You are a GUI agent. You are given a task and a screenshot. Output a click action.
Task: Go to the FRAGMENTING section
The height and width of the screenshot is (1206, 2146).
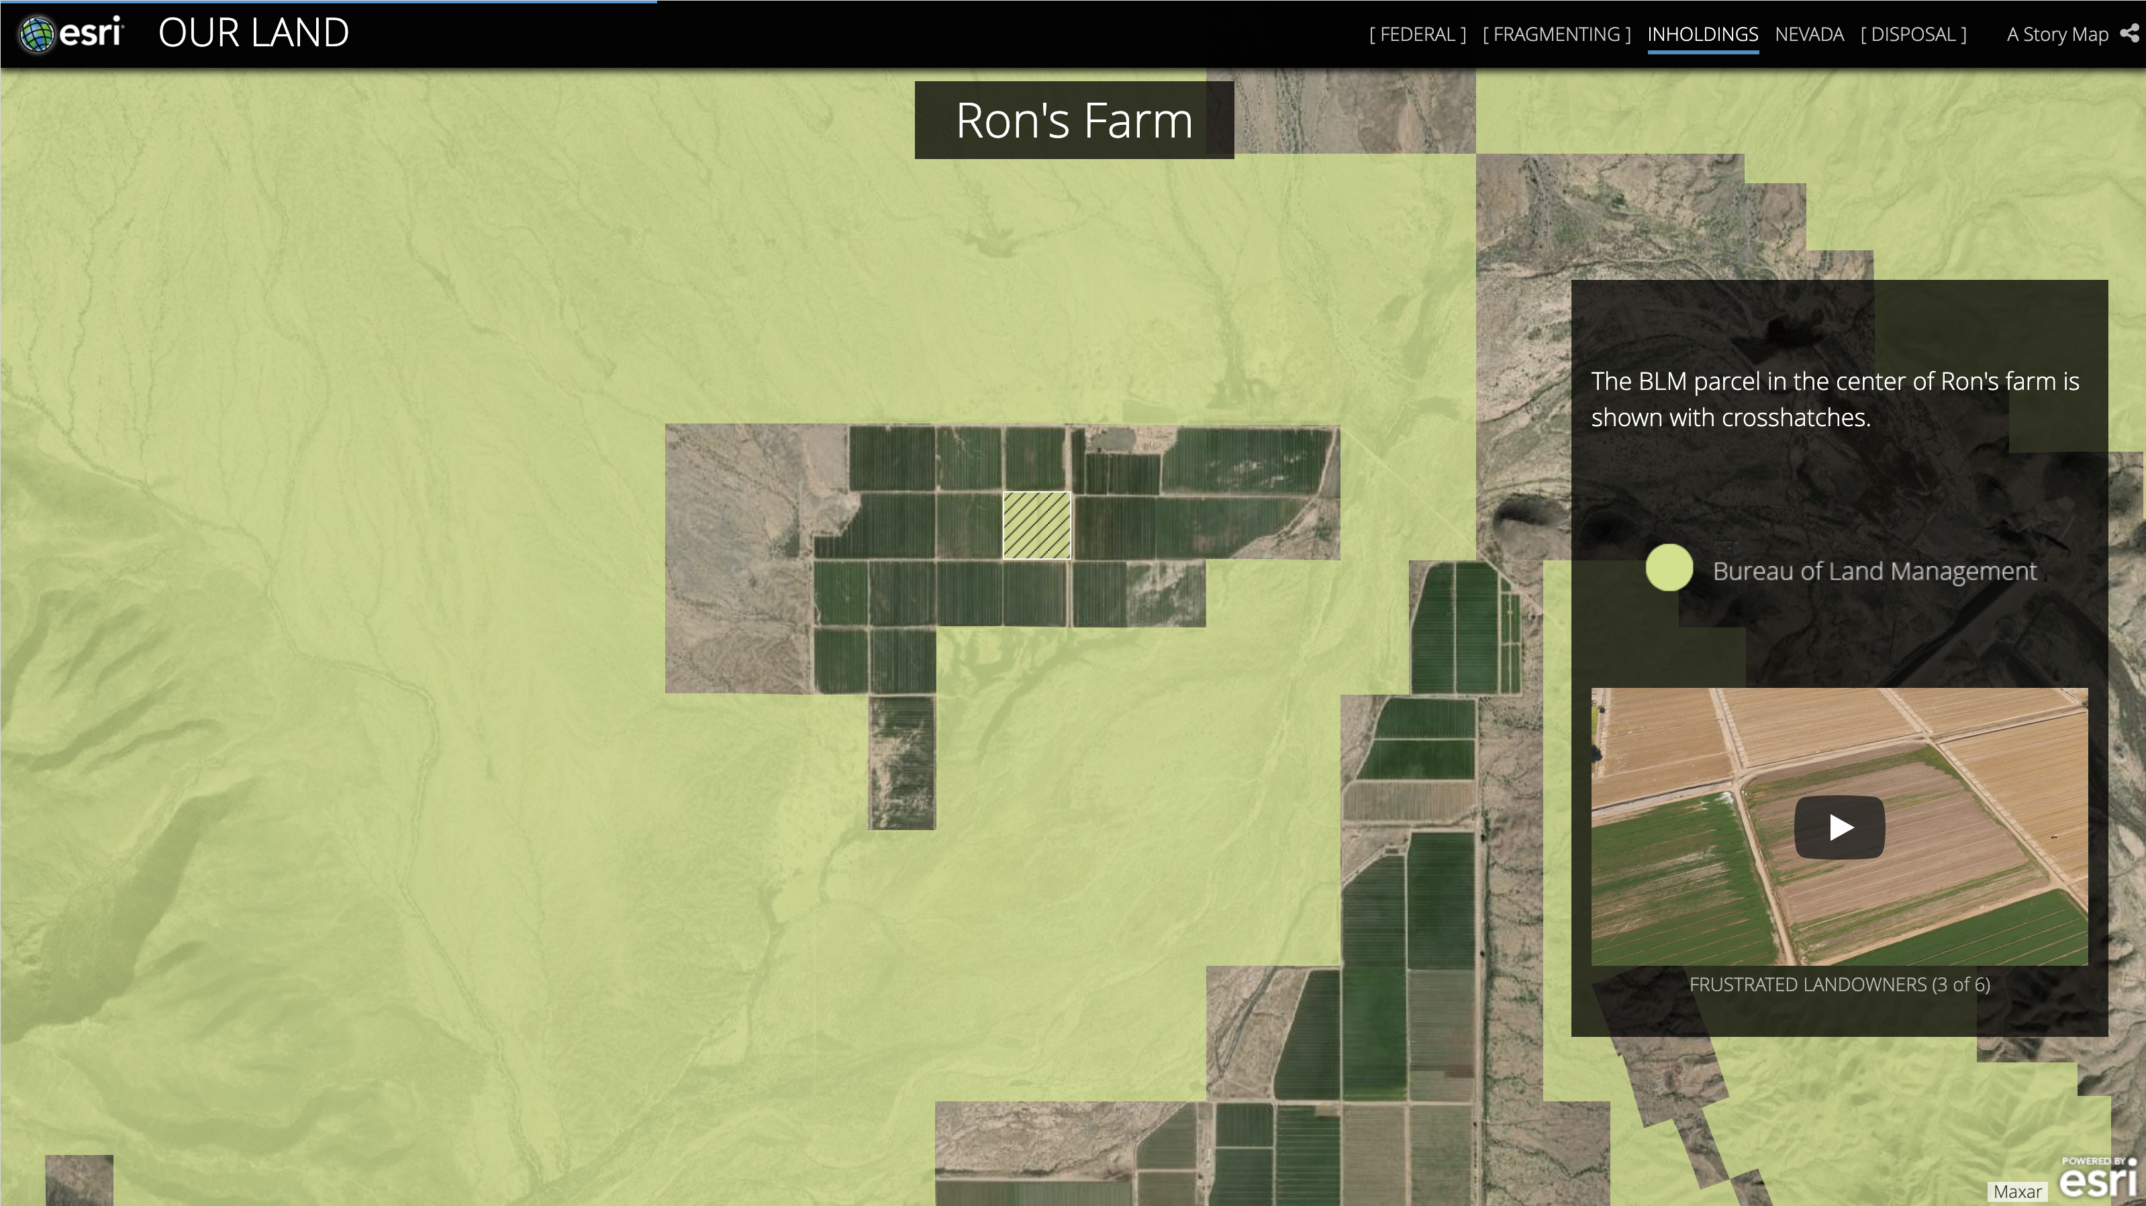click(1556, 34)
